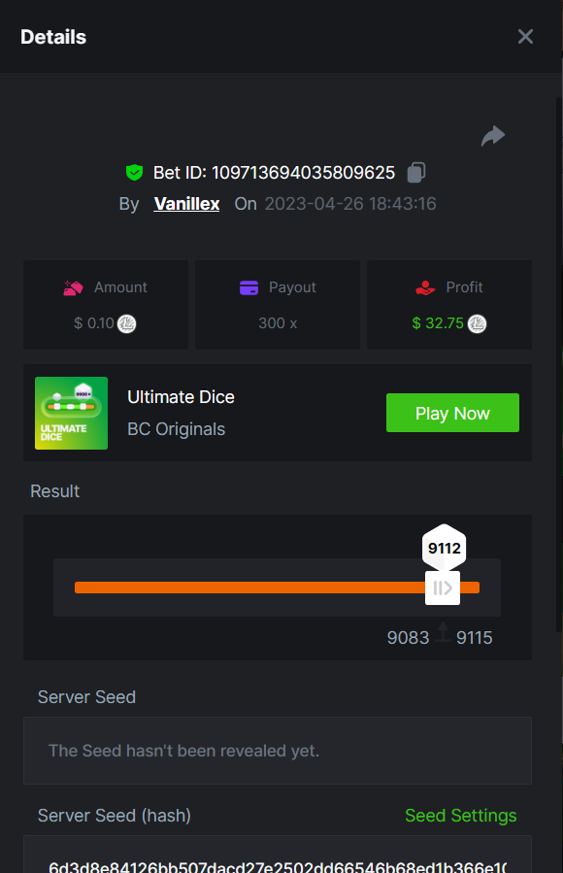
Task: Click the red Profit hand icon
Action: coord(425,287)
